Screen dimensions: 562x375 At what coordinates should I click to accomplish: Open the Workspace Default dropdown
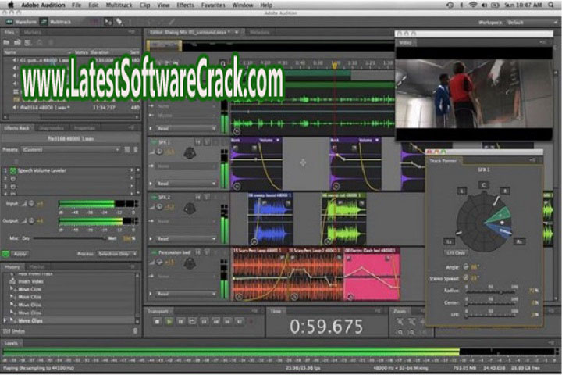[x=532, y=22]
